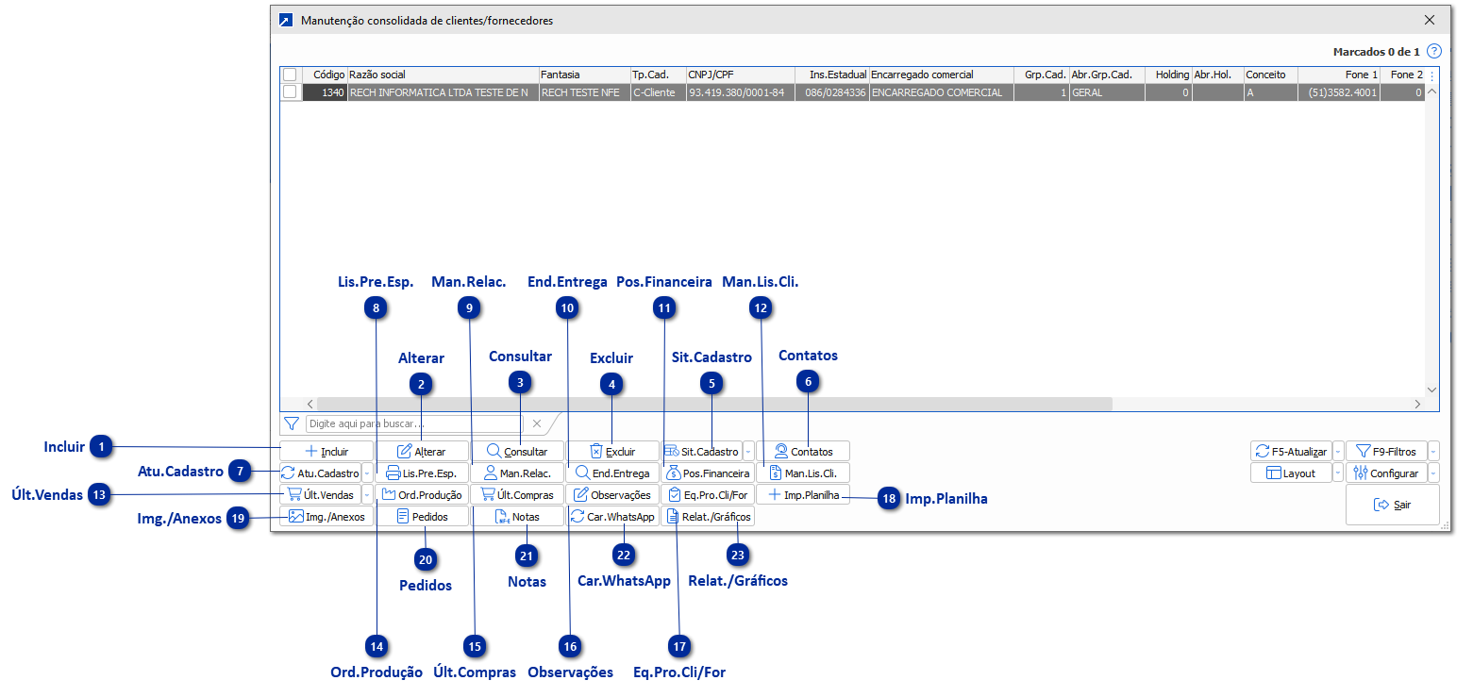Open the Pedidos document button
This screenshot has width=1473, height=697.
423,516
